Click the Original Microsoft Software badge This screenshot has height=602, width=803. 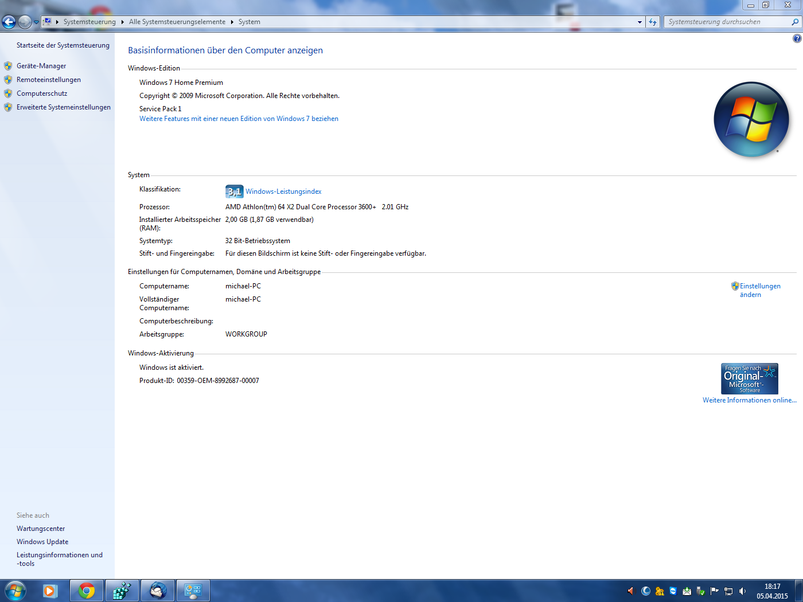750,378
